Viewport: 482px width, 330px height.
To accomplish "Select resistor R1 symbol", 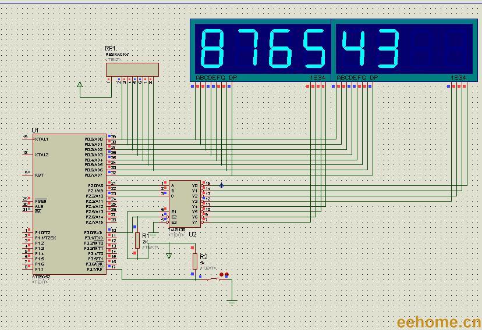I will coord(137,241).
